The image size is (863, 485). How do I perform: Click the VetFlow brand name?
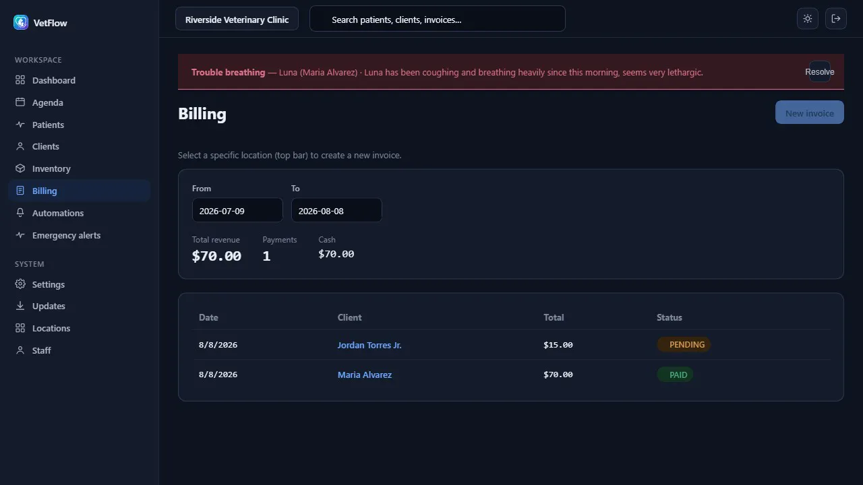[x=51, y=23]
